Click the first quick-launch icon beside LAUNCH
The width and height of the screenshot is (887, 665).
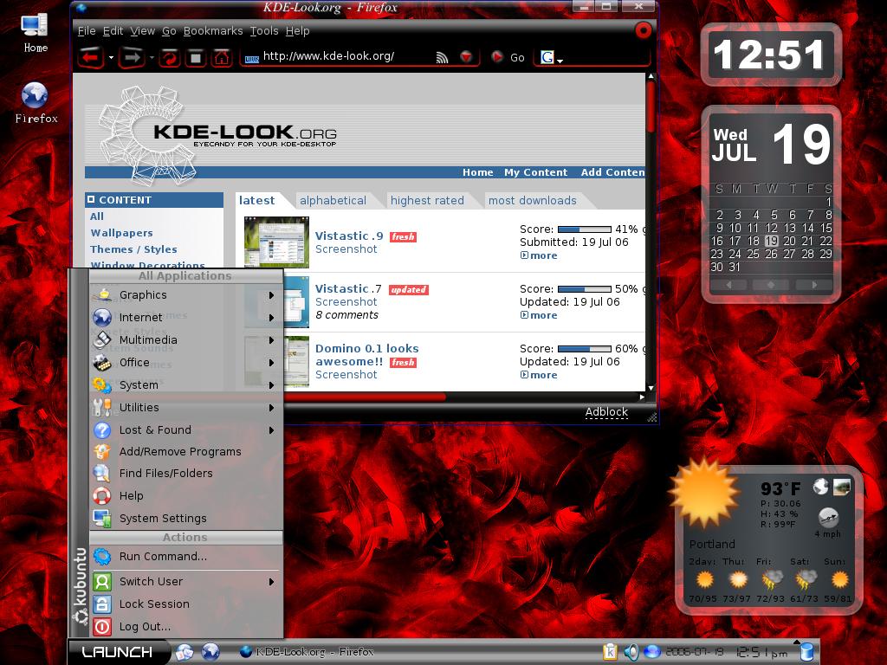click(184, 652)
